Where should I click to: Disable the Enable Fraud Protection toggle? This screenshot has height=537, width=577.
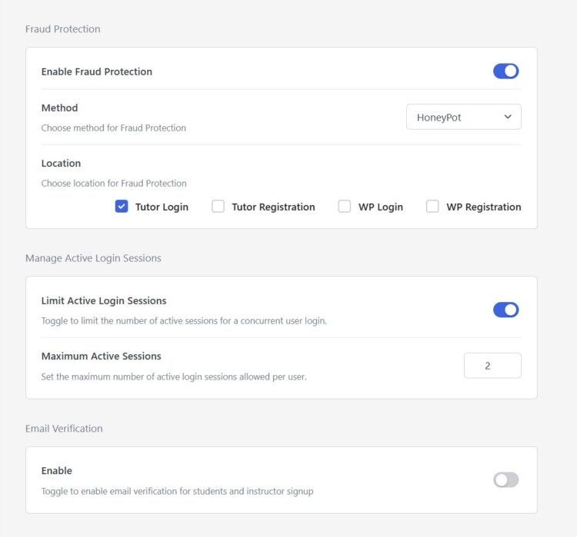click(505, 71)
